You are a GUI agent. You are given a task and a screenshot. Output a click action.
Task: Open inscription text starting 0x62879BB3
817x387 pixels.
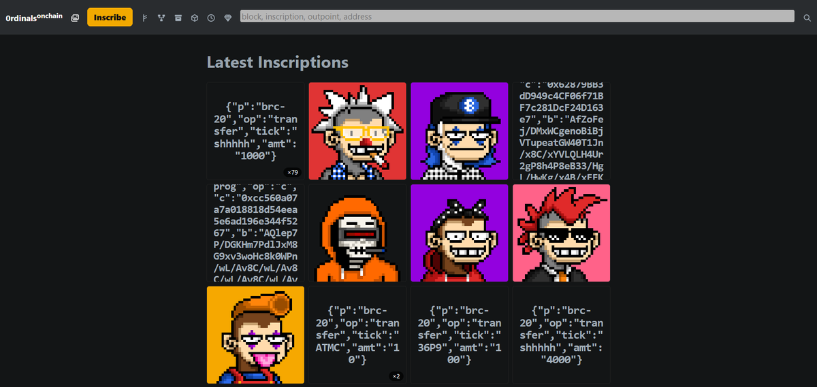click(x=562, y=131)
